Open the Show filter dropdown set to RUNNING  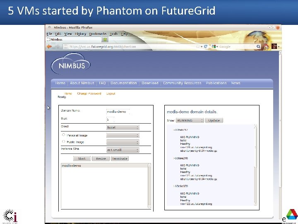click(x=190, y=120)
